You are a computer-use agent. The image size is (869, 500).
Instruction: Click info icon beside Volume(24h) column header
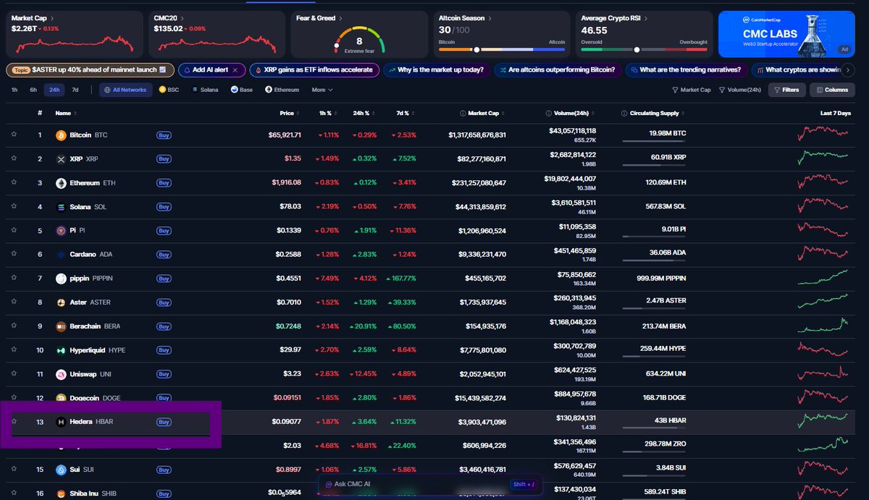coord(548,114)
